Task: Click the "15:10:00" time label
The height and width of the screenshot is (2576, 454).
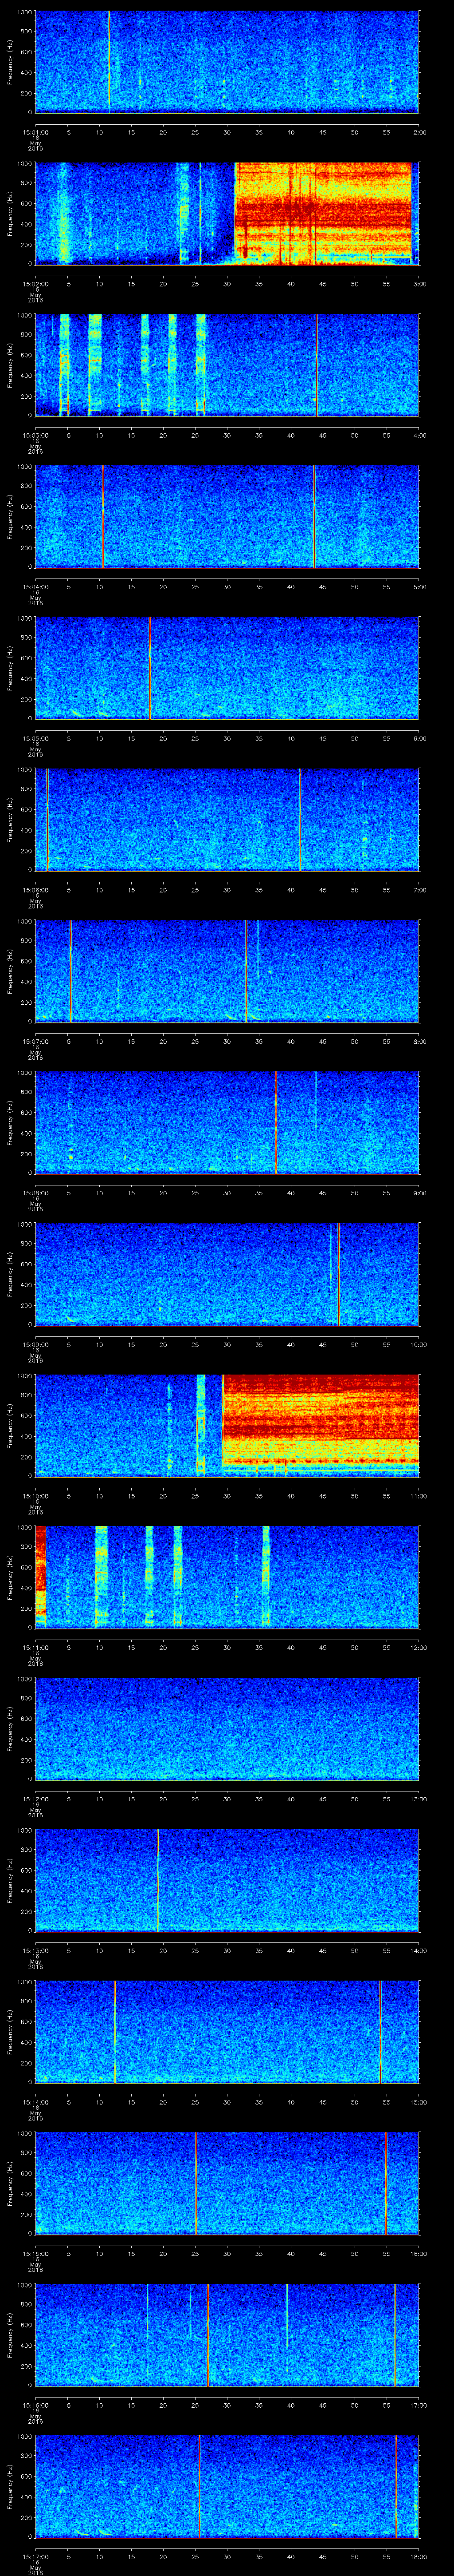Action: (35, 1496)
